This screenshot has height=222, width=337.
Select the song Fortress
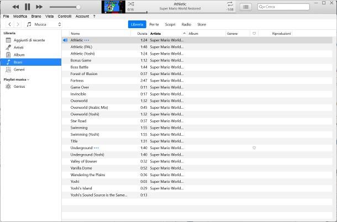(197, 81)
